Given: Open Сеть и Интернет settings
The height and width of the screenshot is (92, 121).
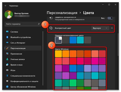Looking at the screenshot, I should point(23,43).
